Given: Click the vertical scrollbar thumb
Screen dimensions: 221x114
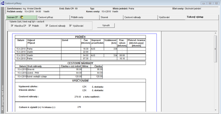Looking at the screenshot, I should tap(215, 49).
